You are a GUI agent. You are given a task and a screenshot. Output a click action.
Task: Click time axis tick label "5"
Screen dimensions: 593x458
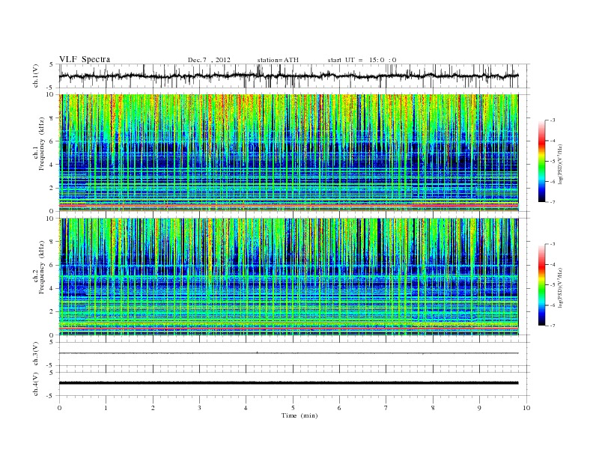(293, 408)
